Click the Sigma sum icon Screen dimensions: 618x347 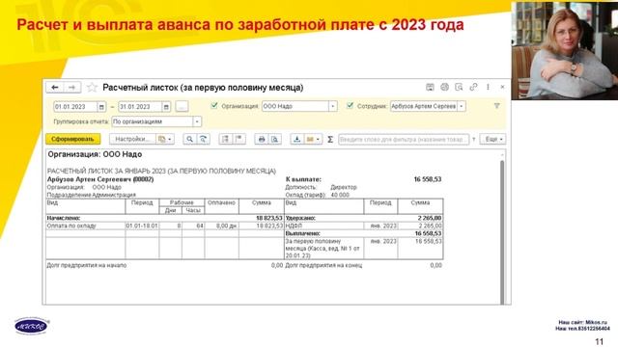click(330, 139)
